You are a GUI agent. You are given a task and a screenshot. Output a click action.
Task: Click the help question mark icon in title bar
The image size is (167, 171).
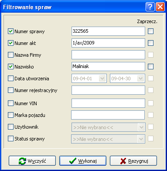tap(150, 7)
